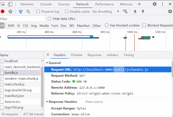Select the bundle.js request

click(20, 73)
